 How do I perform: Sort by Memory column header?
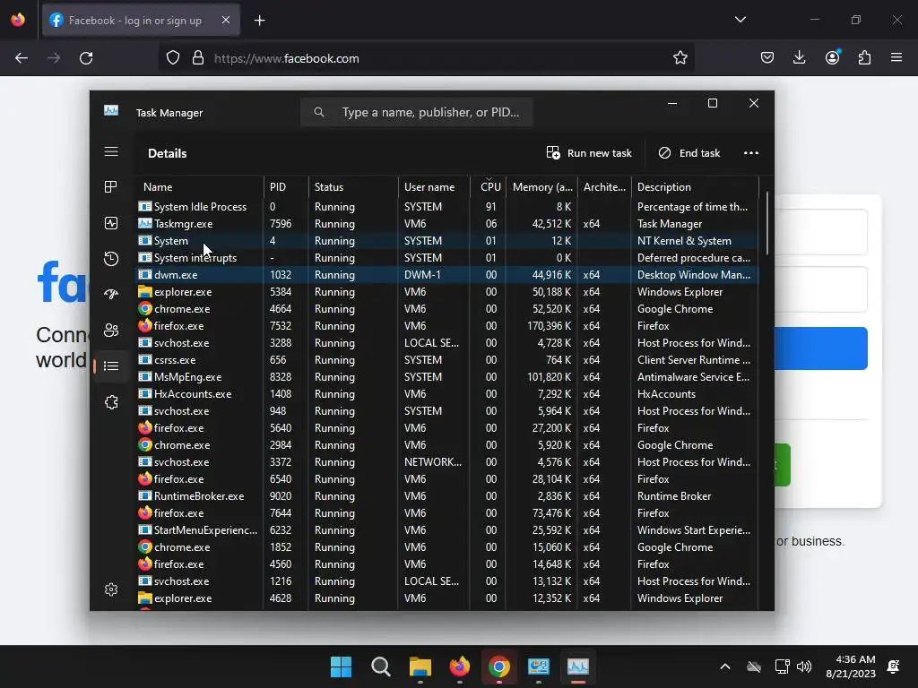pyautogui.click(x=541, y=187)
